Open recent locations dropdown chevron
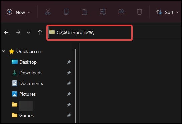This screenshot has height=124, width=182. tap(28, 33)
